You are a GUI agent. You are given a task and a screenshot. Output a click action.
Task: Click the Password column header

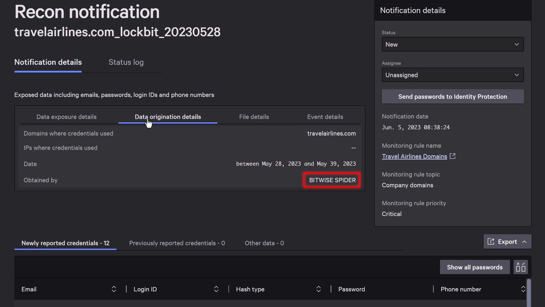pyautogui.click(x=351, y=289)
